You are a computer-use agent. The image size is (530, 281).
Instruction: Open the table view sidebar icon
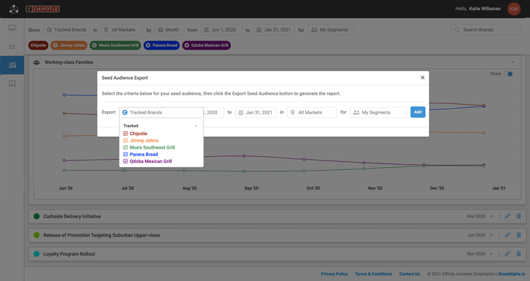click(x=12, y=83)
